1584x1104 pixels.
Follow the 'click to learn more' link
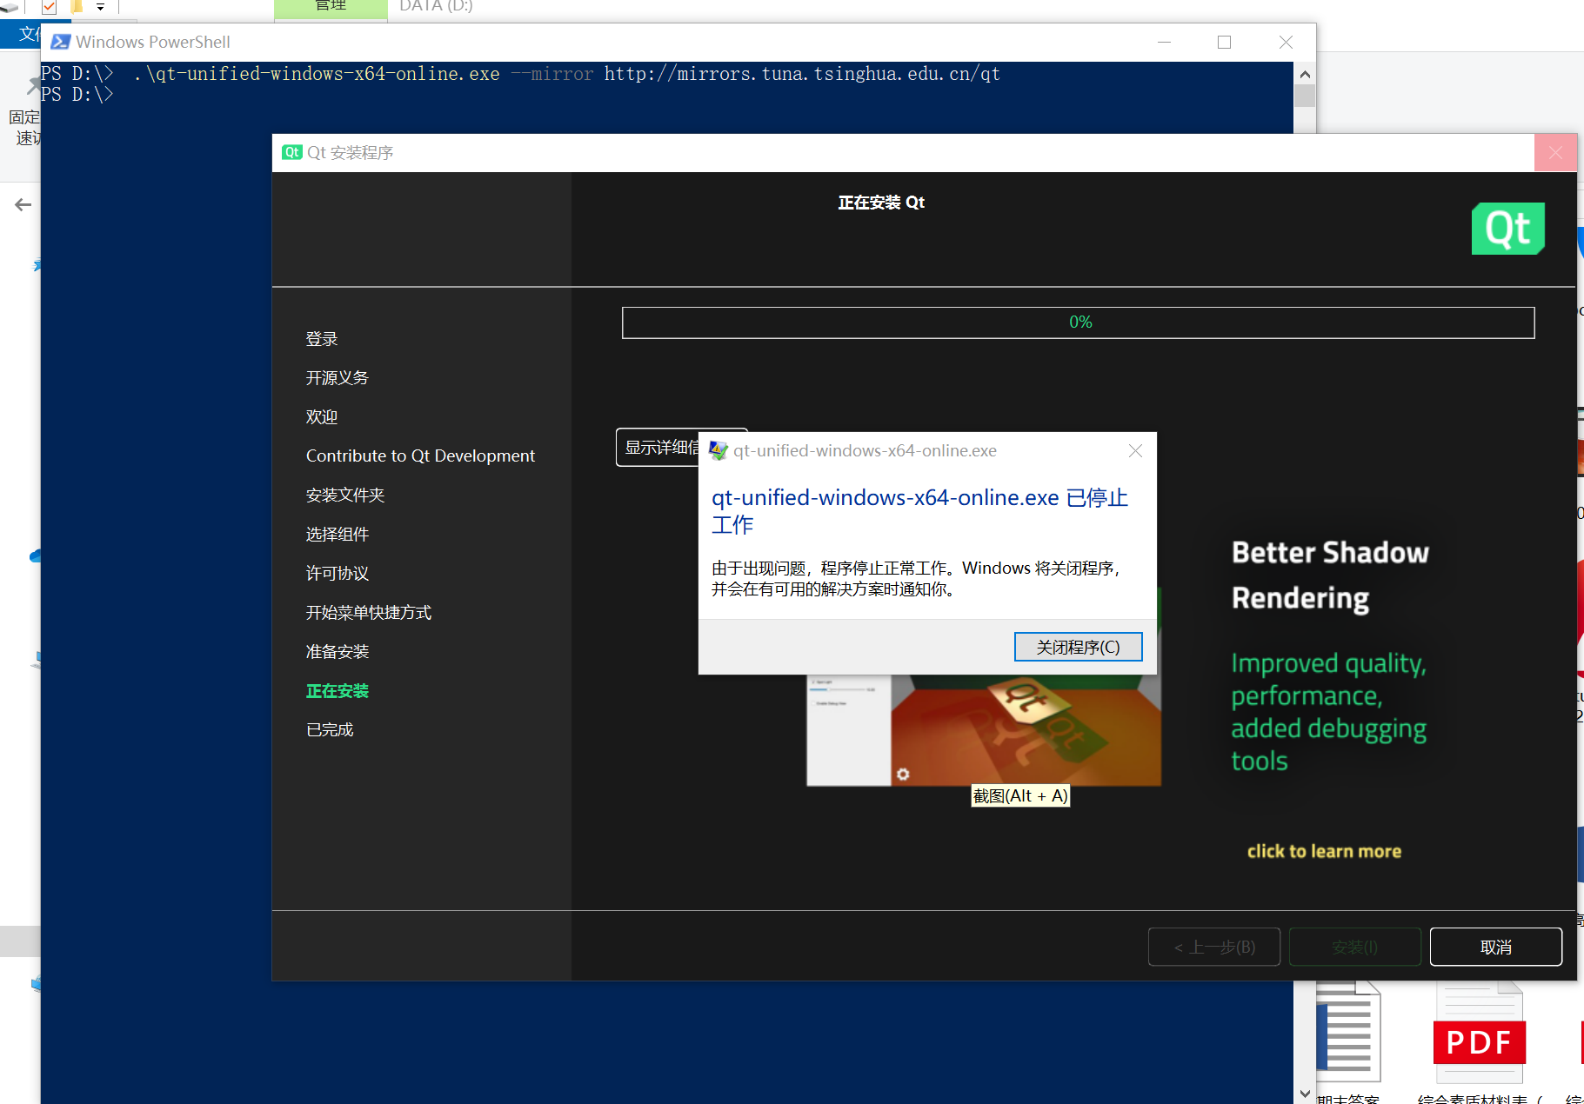[x=1324, y=851]
